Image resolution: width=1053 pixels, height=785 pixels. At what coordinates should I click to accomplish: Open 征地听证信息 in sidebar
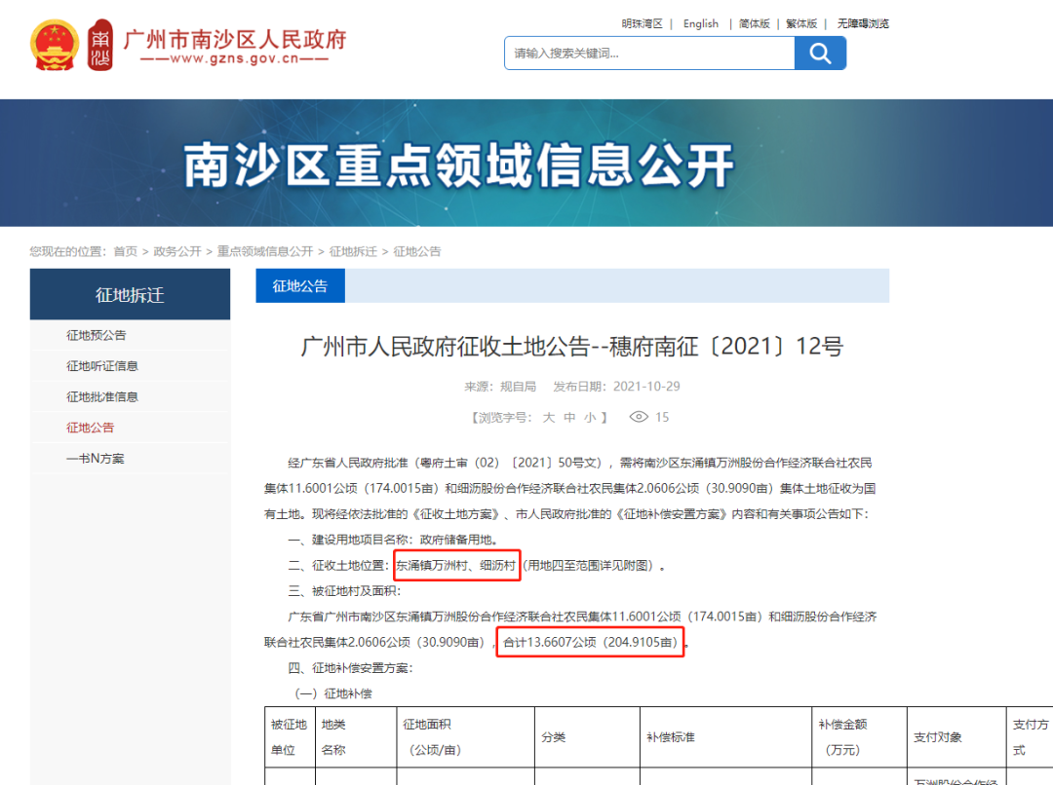click(102, 365)
